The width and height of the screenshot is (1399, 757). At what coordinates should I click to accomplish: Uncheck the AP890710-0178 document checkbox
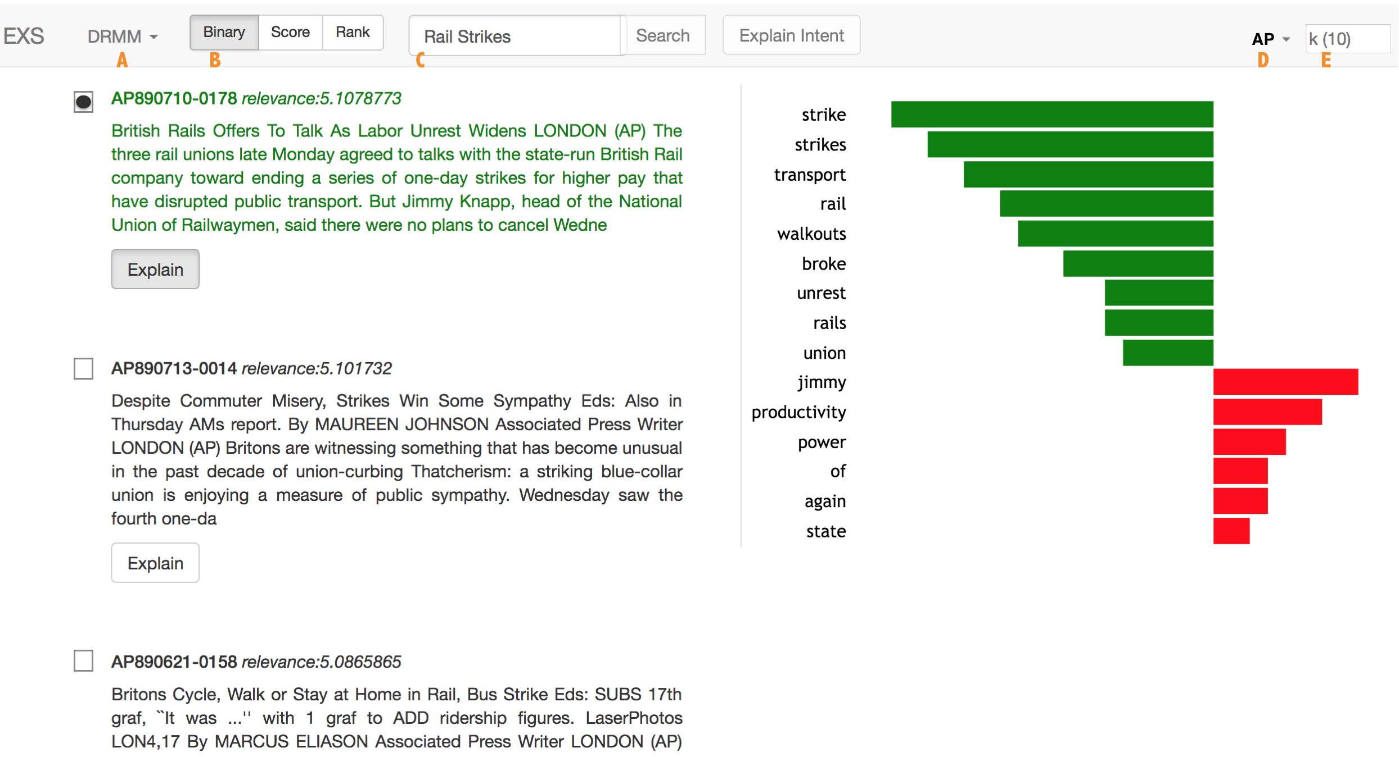point(83,102)
